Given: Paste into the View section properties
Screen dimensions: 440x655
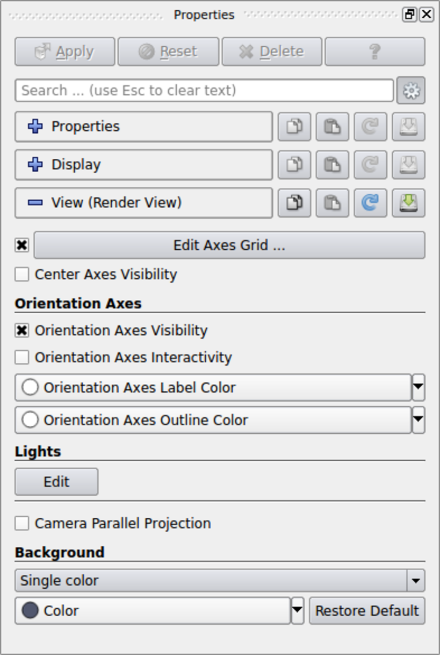Looking at the screenshot, I should [x=332, y=203].
